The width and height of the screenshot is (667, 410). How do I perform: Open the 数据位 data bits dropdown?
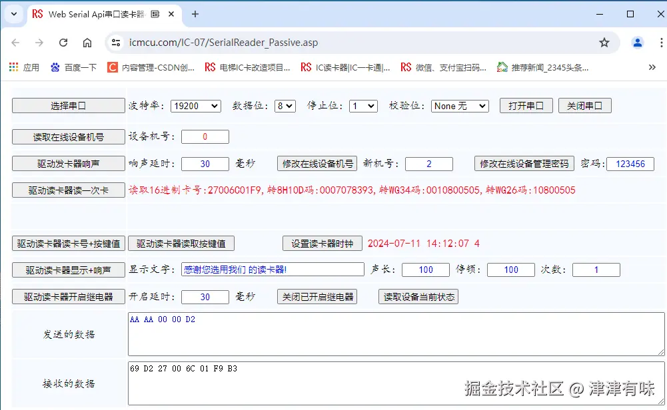[x=285, y=106]
